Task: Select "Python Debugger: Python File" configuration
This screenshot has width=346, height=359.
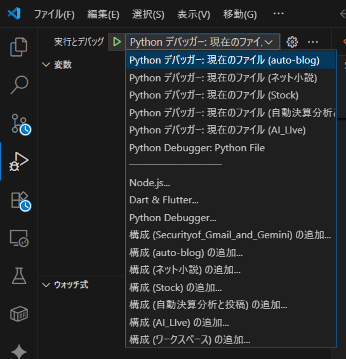Action: (197, 148)
